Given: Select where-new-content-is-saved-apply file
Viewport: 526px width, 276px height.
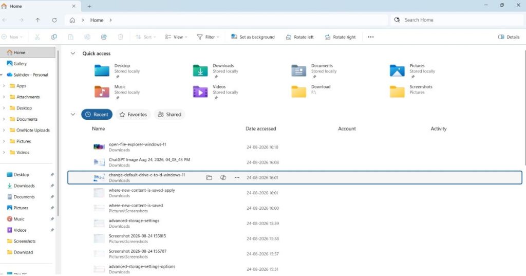Looking at the screenshot, I should coord(294,193).
